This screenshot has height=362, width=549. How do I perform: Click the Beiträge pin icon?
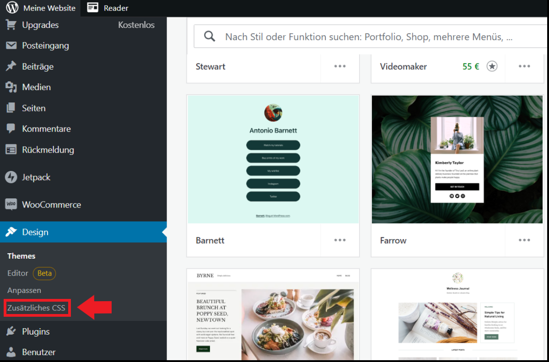coord(11,66)
